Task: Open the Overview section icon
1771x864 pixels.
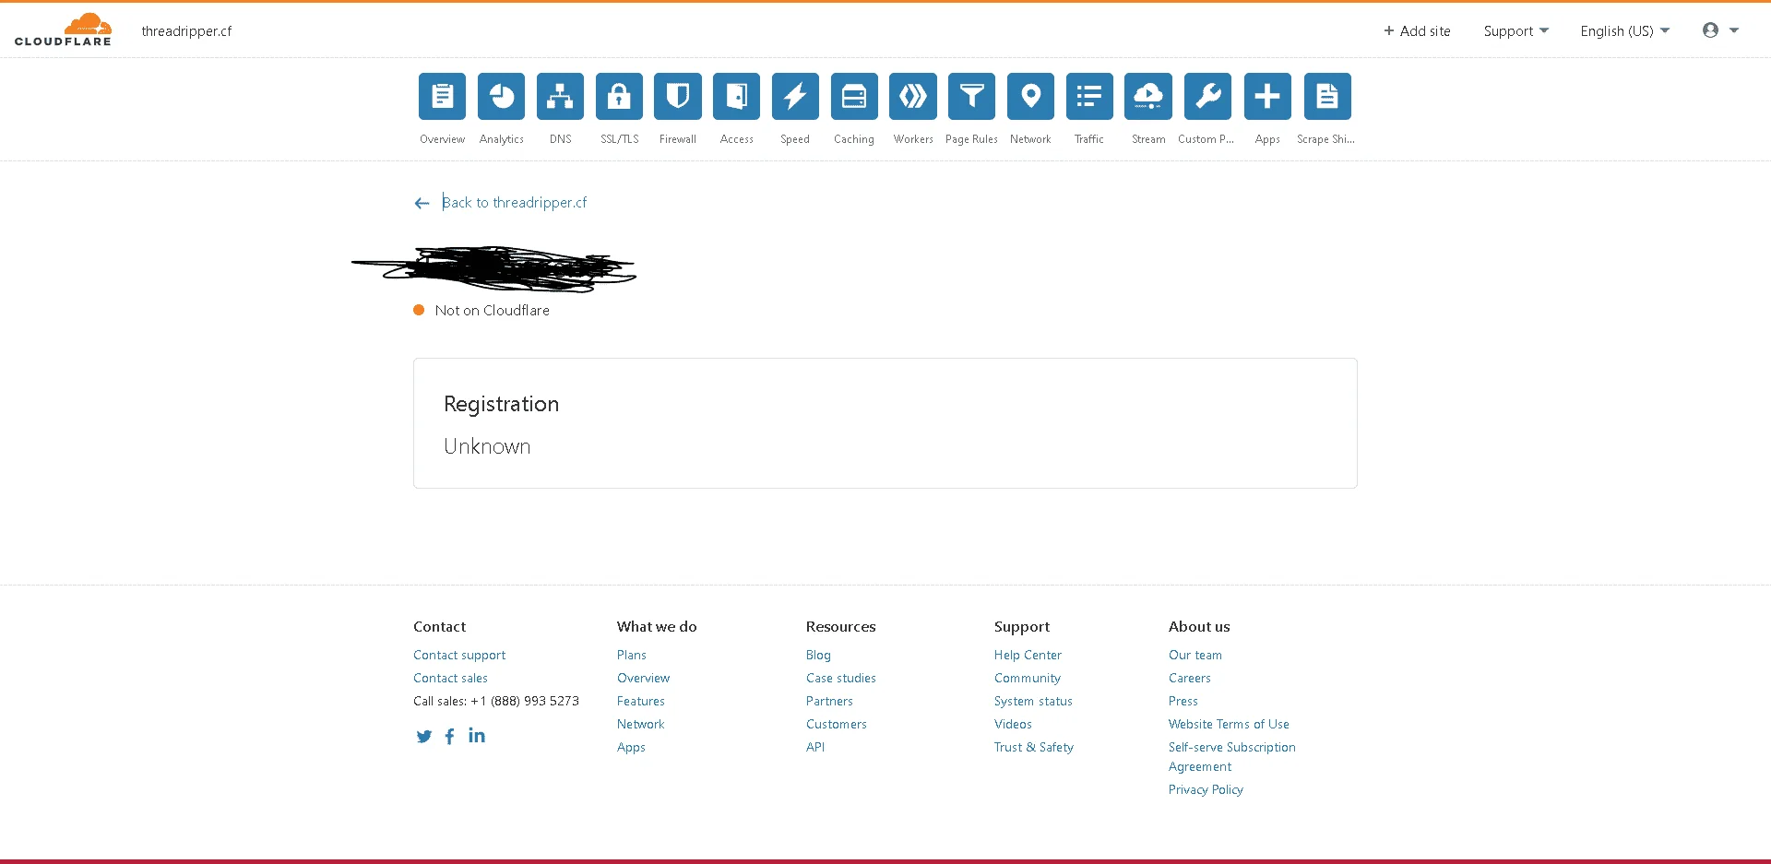Action: (x=442, y=96)
